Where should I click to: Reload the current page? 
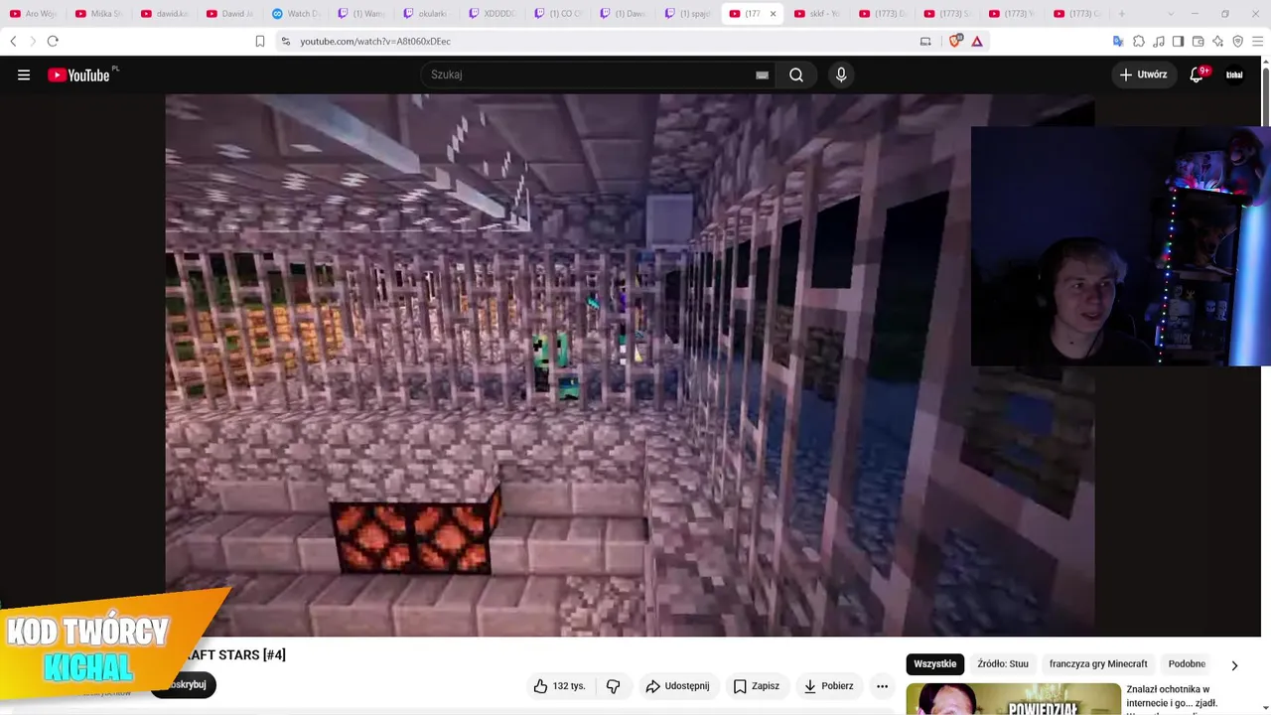(x=53, y=41)
